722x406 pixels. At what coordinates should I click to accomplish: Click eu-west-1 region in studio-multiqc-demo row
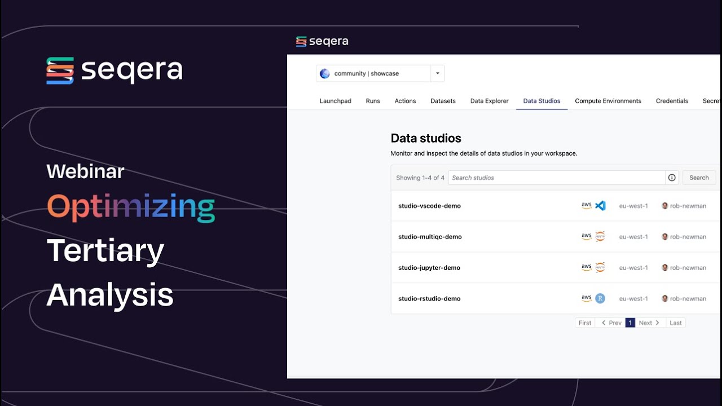coord(633,237)
